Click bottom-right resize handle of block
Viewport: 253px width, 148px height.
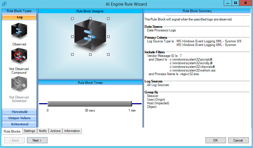coord(108,54)
